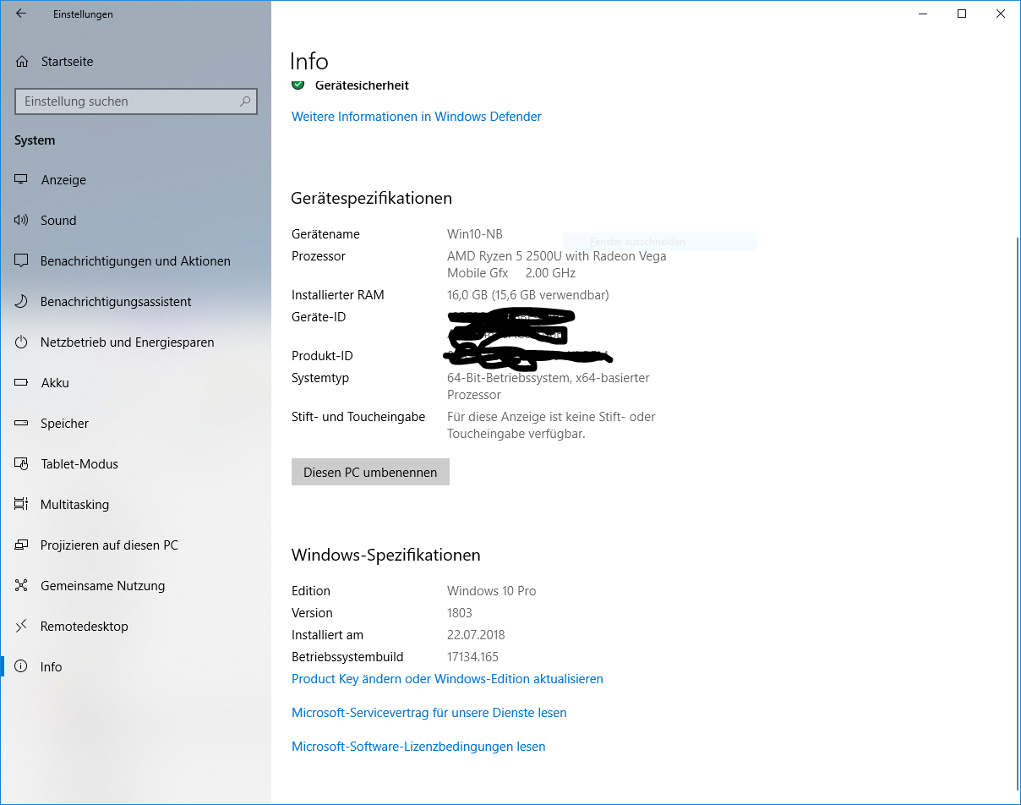Open Microsoft-Software-Lizenzbedingungen lesen link
The width and height of the screenshot is (1021, 805).
point(418,747)
